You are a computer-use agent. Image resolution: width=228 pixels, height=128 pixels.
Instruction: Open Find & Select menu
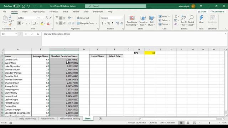point(191,21)
